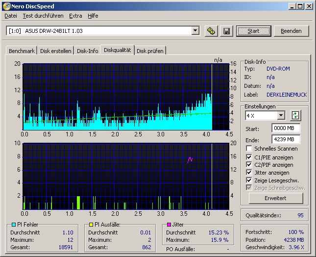
Task: Click the drive options tool icon
Action: (211, 31)
